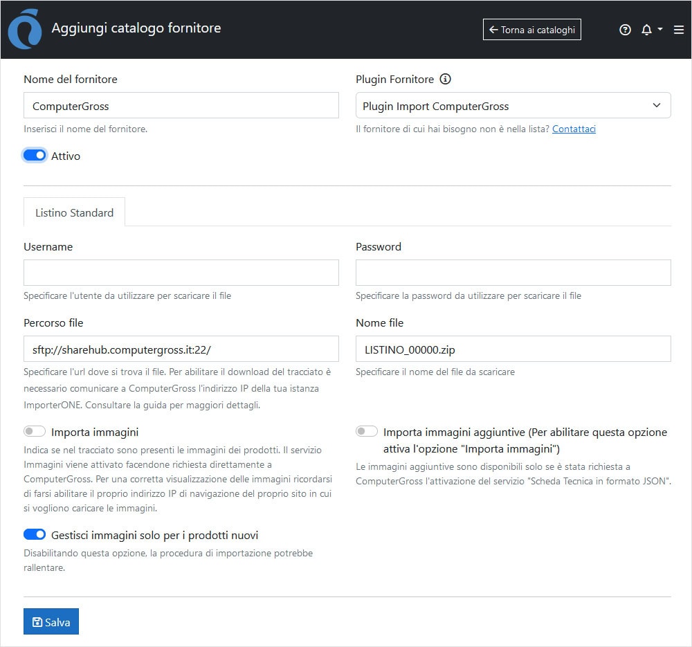Screen dimensions: 692x647
Task: Toggle the Importa immagini aggiuntive switch
Action: tap(367, 432)
